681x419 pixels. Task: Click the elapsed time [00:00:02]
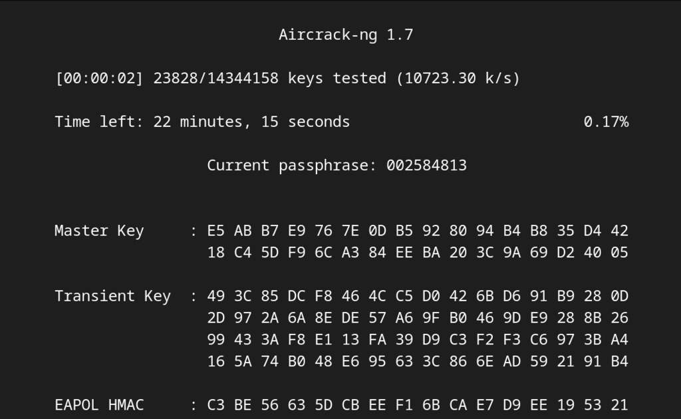100,78
